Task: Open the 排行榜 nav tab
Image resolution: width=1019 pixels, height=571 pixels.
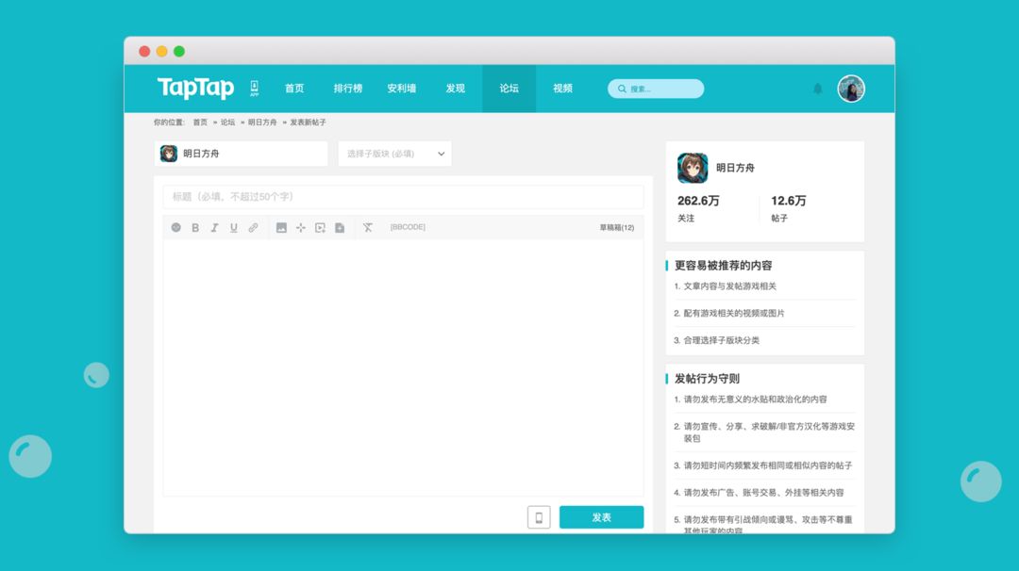Action: [x=347, y=89]
